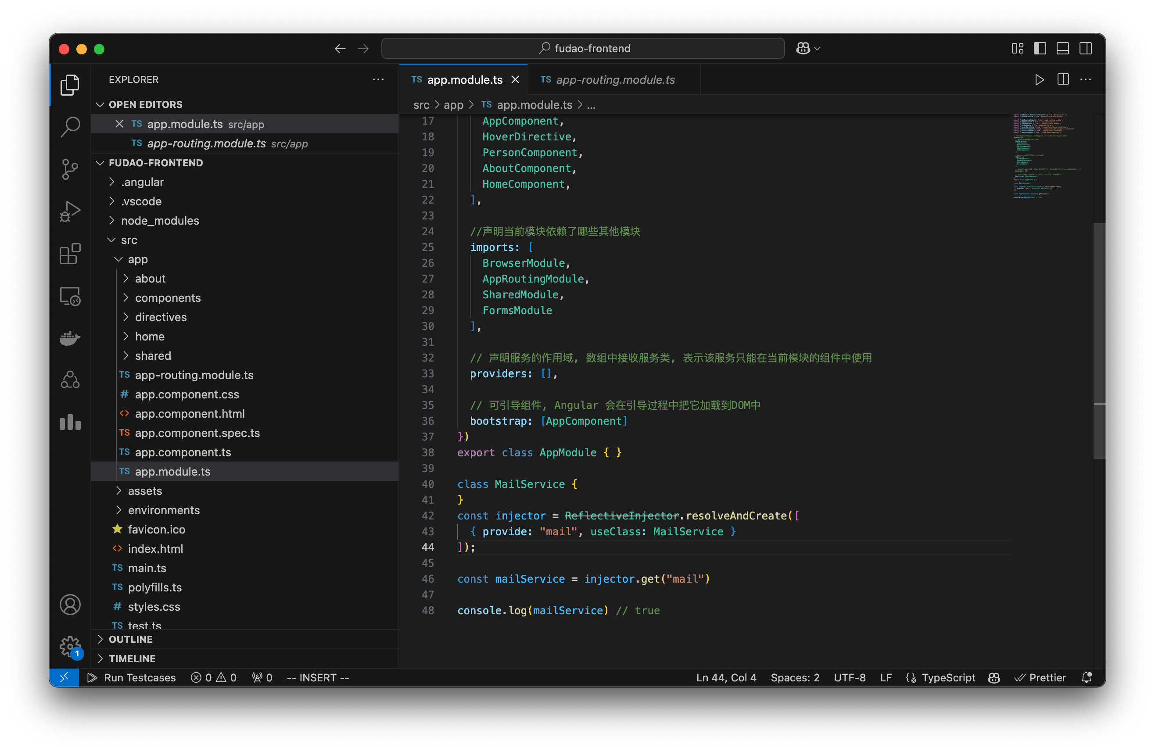This screenshot has height=752, width=1155.
Task: Toggle the secondary sidebar visibility
Action: click(1086, 48)
